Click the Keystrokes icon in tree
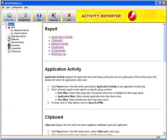Screen dimensions: 167x140 9,45
